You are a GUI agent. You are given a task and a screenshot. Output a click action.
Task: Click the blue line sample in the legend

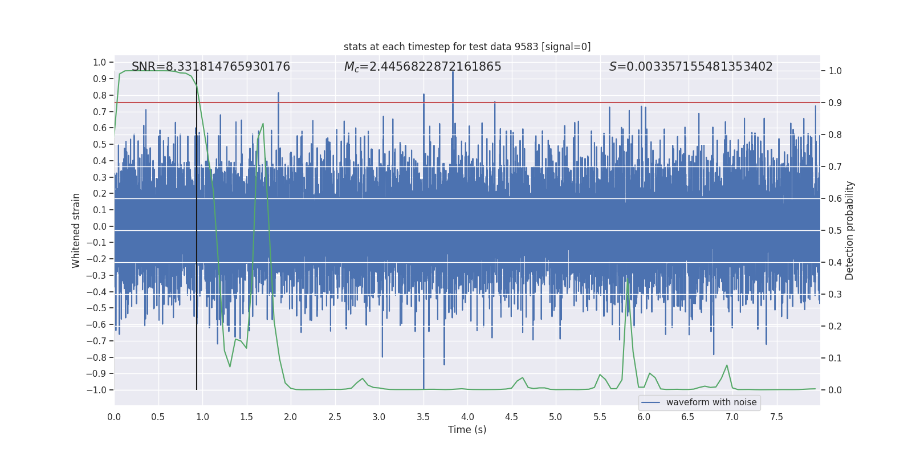point(651,402)
